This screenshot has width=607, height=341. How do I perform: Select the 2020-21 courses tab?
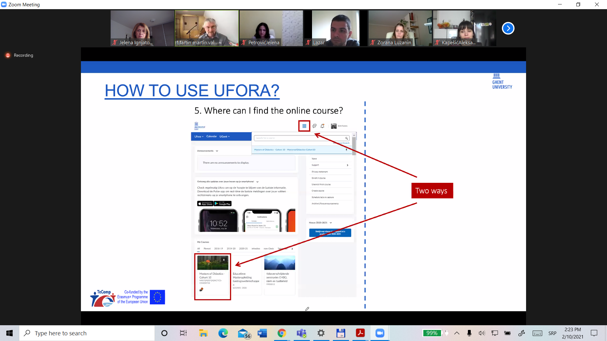point(243,248)
